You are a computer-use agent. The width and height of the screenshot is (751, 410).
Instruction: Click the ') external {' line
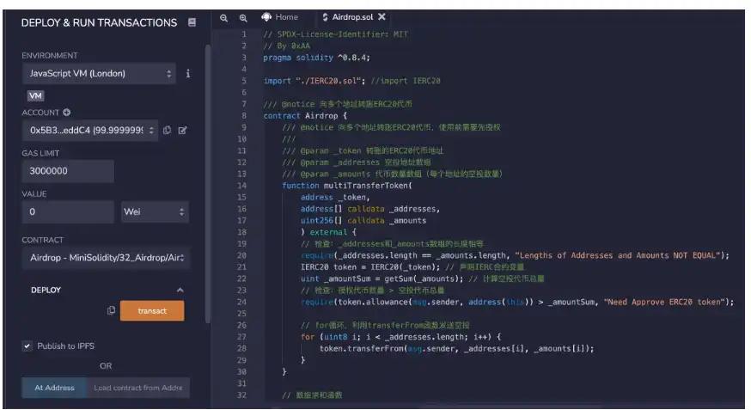328,232
